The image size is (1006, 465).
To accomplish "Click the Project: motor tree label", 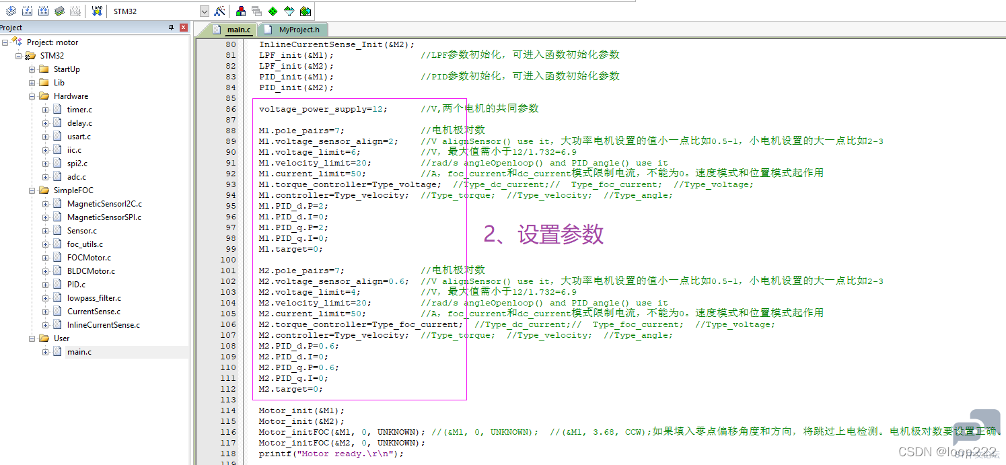I will [52, 42].
